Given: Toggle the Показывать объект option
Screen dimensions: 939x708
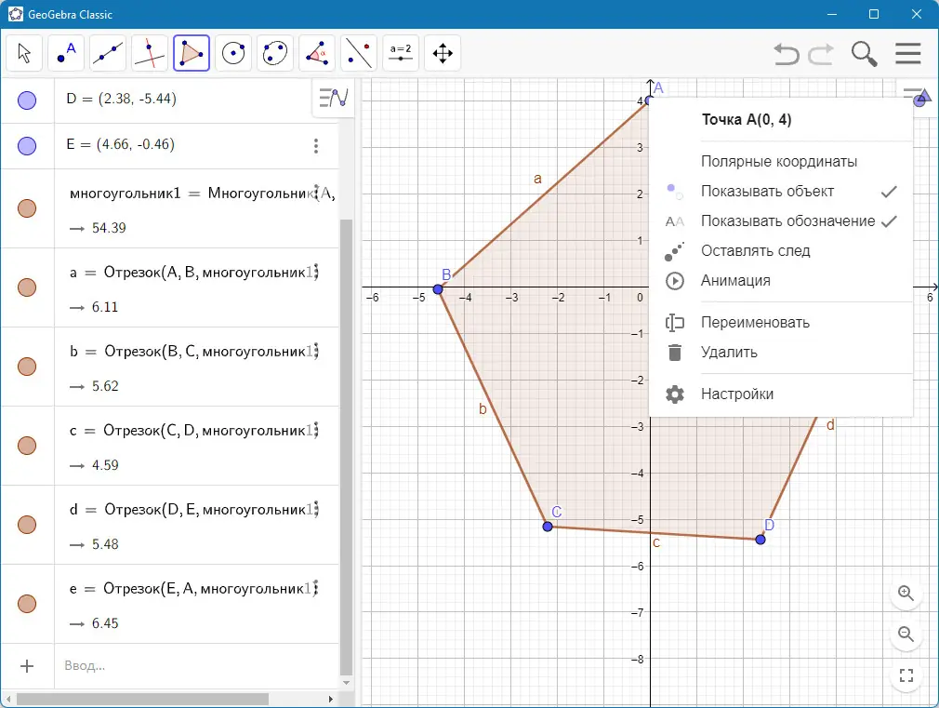Looking at the screenshot, I should 781,192.
